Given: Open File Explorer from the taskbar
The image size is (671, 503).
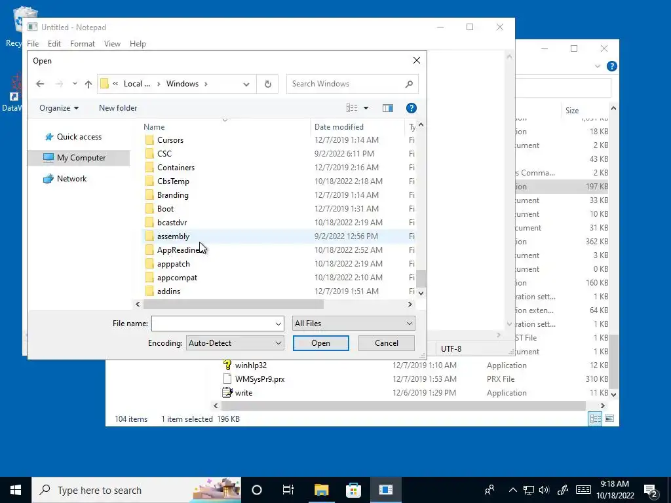Looking at the screenshot, I should 321,490.
